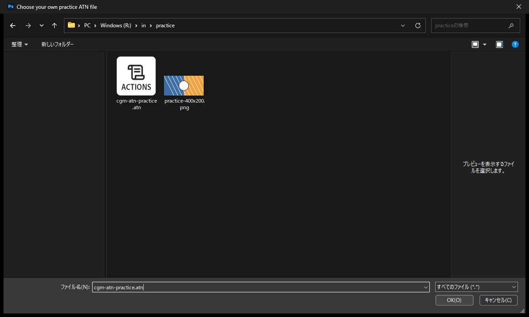
Task: Click the search magnifier icon
Action: pyautogui.click(x=511, y=26)
